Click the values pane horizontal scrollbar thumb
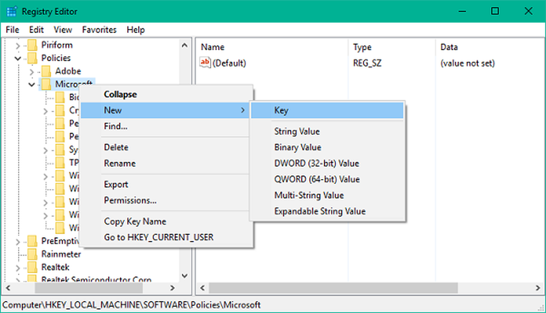Image resolution: width=546 pixels, height=313 pixels. pos(333,288)
